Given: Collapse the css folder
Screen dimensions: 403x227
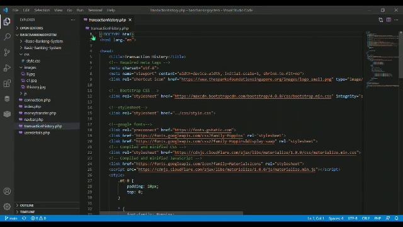Looking at the screenshot, I should click(47, 54).
